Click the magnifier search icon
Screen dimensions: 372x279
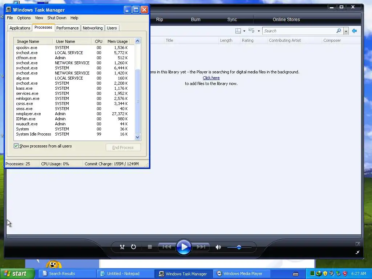pyautogui.click(x=339, y=31)
